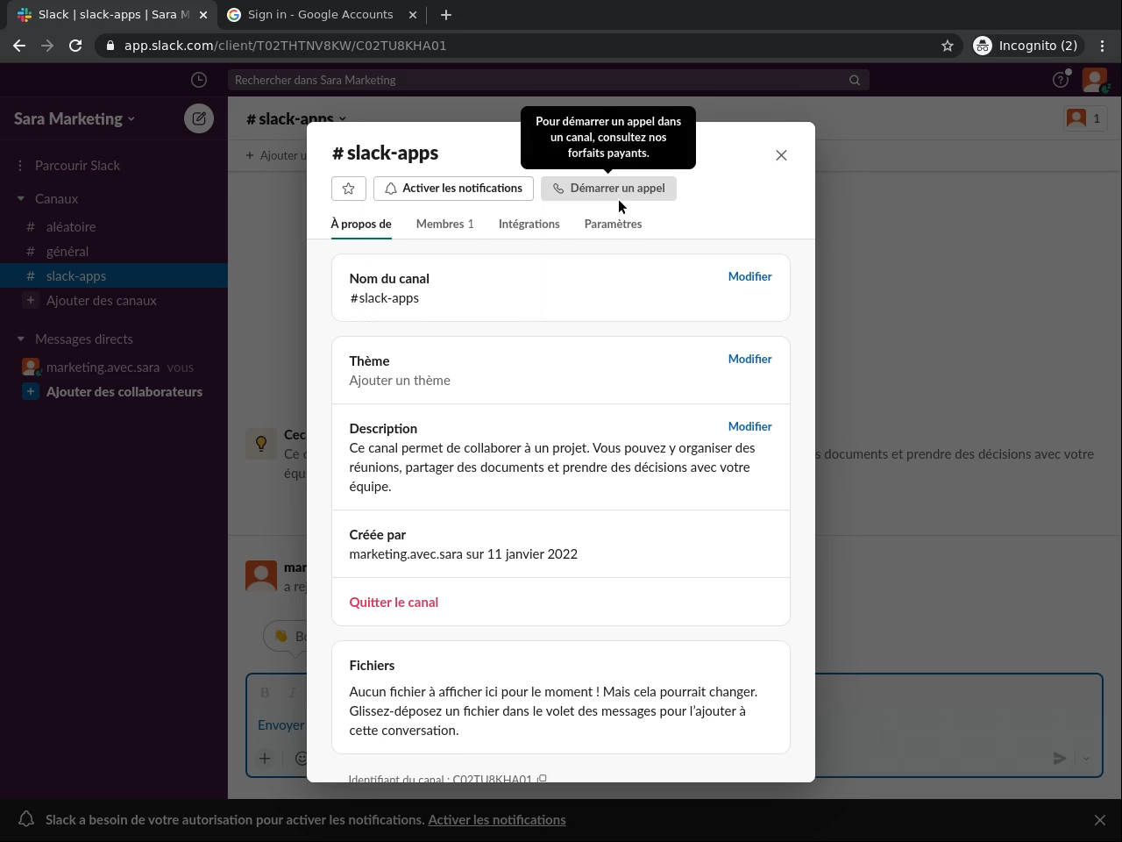
Task: Go back in browser
Action: click(19, 46)
